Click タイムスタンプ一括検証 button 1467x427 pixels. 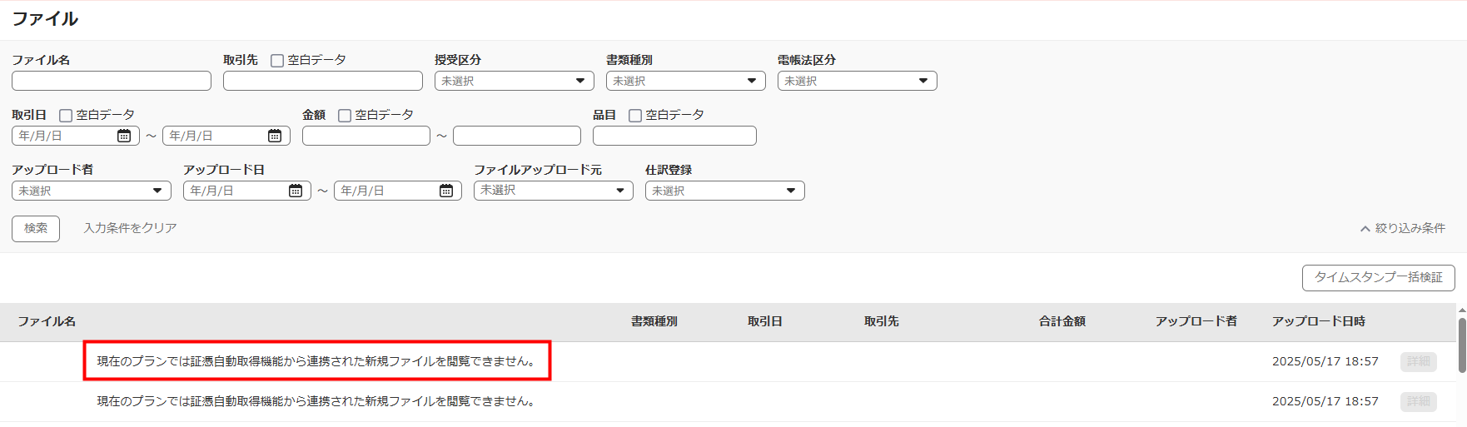tap(1379, 278)
